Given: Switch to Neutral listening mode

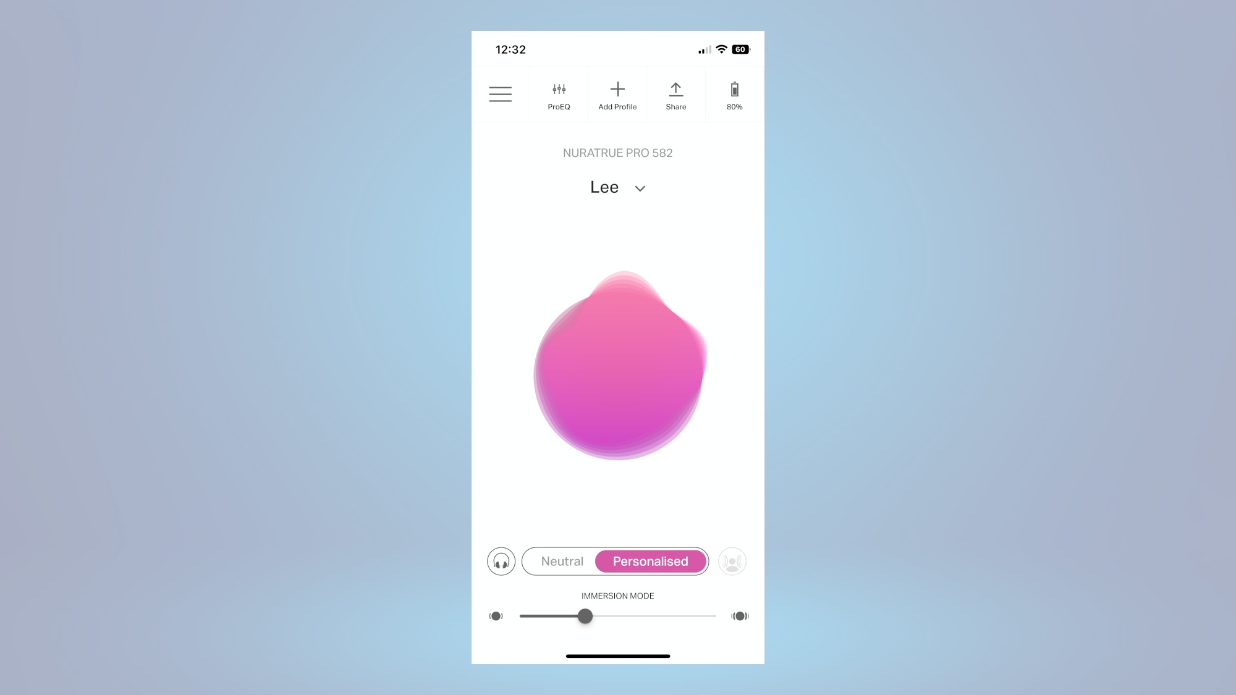Looking at the screenshot, I should point(562,561).
